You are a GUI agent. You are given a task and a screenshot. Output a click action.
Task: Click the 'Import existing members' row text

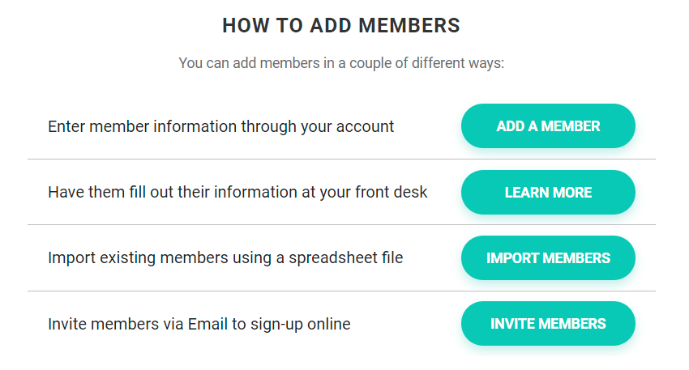(x=225, y=258)
